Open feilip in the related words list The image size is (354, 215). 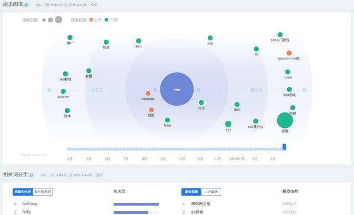click(x=27, y=212)
